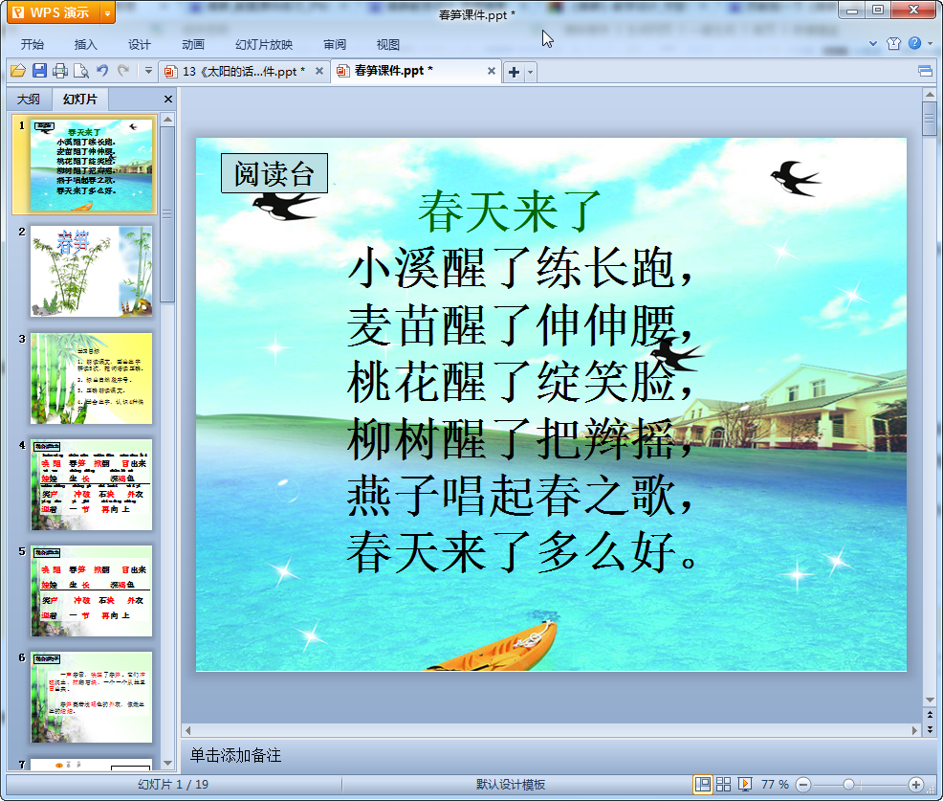Click the 默认设计模板 status bar text
Image resolution: width=943 pixels, height=801 pixels.
point(510,784)
